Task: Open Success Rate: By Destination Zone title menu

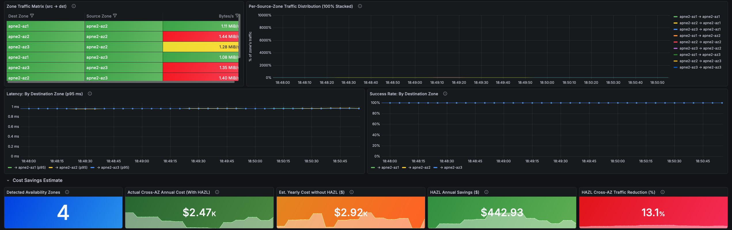Action: click(404, 94)
